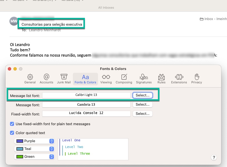This screenshot has width=227, height=167.
Task: Click the Tudo bem? line in the email
Action: click(20, 50)
